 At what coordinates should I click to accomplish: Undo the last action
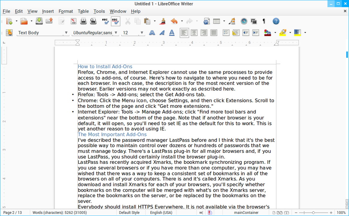tap(174, 21)
